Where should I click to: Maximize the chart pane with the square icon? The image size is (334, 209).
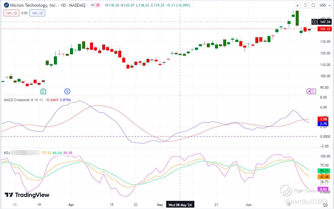coord(313,5)
